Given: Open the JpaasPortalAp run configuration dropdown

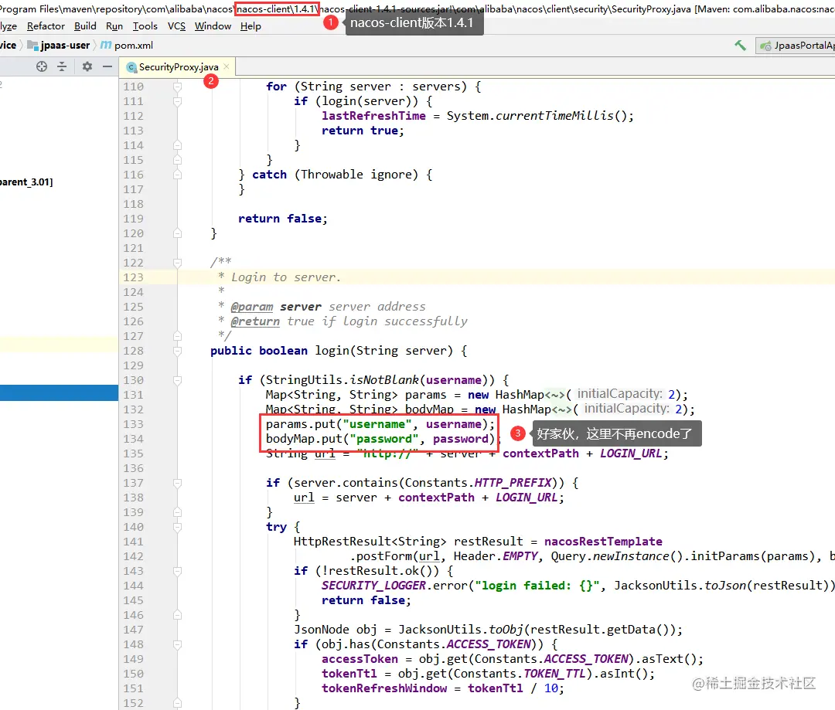Looking at the screenshot, I should tap(796, 46).
